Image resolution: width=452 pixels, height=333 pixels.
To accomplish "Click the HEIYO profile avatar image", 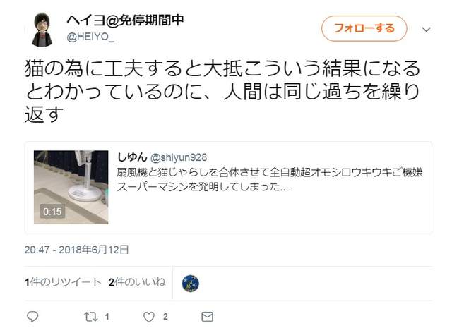I will tap(42, 30).
